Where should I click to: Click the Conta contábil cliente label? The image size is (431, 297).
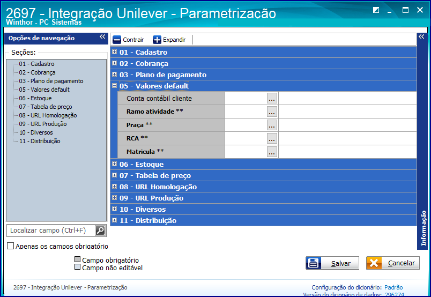coord(159,99)
